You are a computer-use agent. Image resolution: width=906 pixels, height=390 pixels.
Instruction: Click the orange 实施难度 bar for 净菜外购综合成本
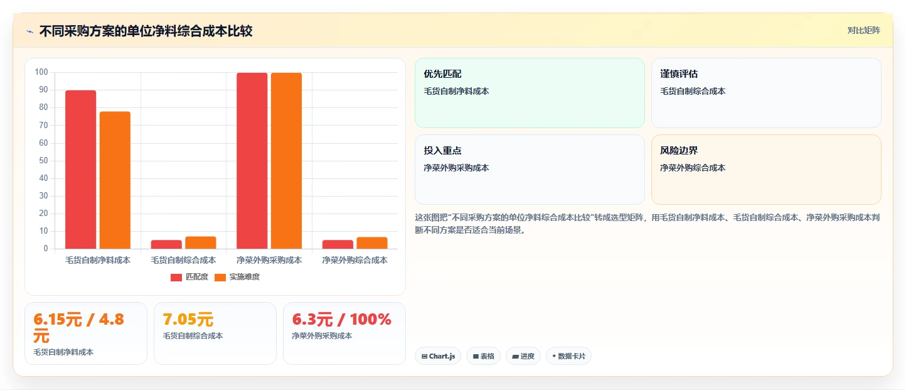click(x=372, y=243)
